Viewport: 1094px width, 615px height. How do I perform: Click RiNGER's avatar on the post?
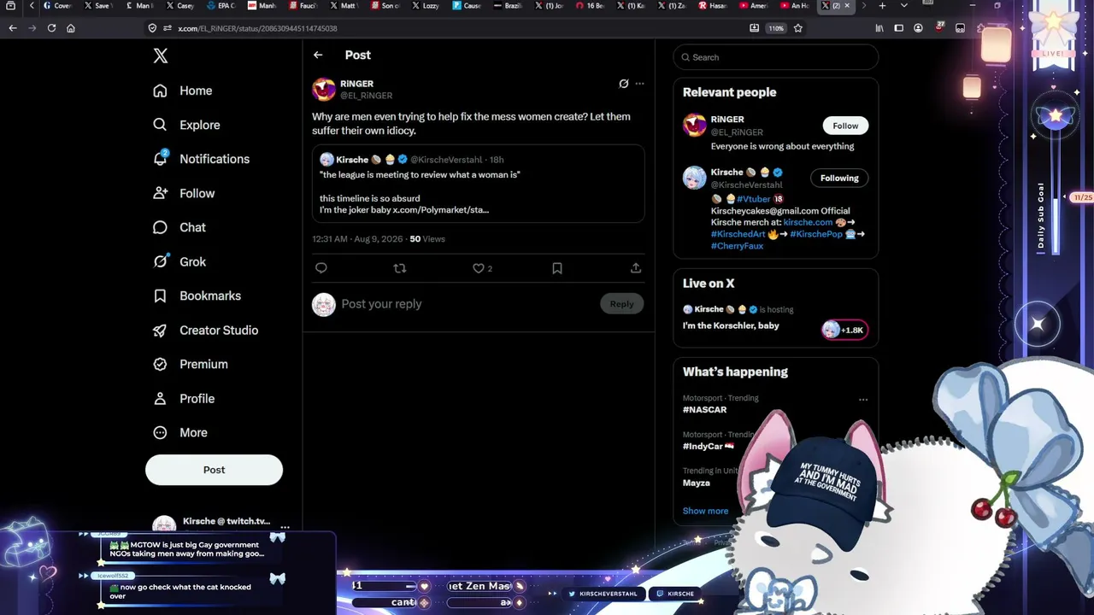coord(324,90)
